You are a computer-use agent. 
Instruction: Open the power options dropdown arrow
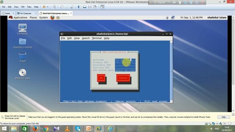pyautogui.click(x=48, y=7)
